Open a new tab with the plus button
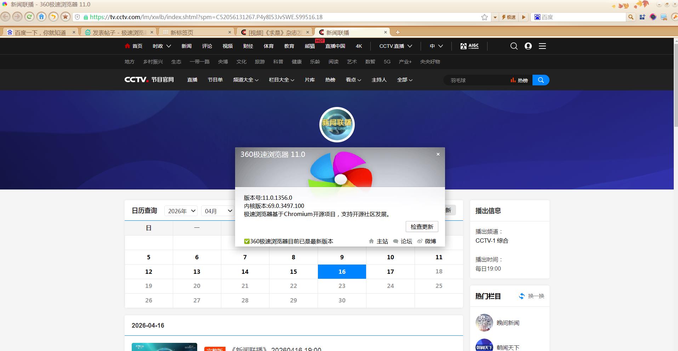The width and height of the screenshot is (678, 351). click(398, 32)
